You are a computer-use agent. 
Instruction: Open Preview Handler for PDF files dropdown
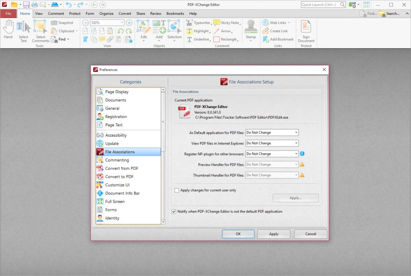(272, 164)
